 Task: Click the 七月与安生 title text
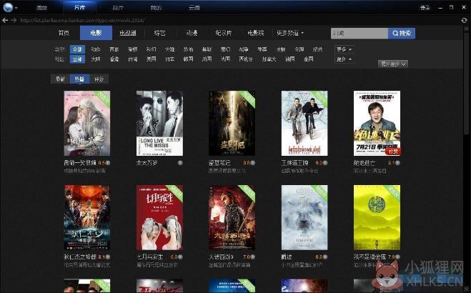[x=149, y=257]
